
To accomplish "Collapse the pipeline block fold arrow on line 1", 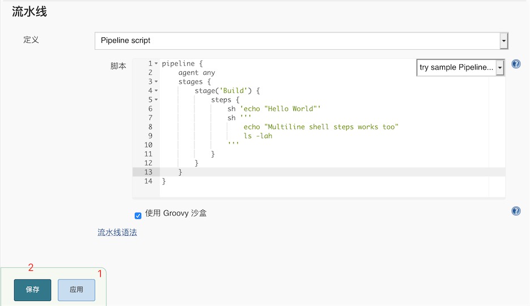I will click(x=156, y=63).
